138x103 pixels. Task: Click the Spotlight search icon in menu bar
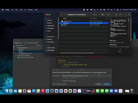[115, 10]
